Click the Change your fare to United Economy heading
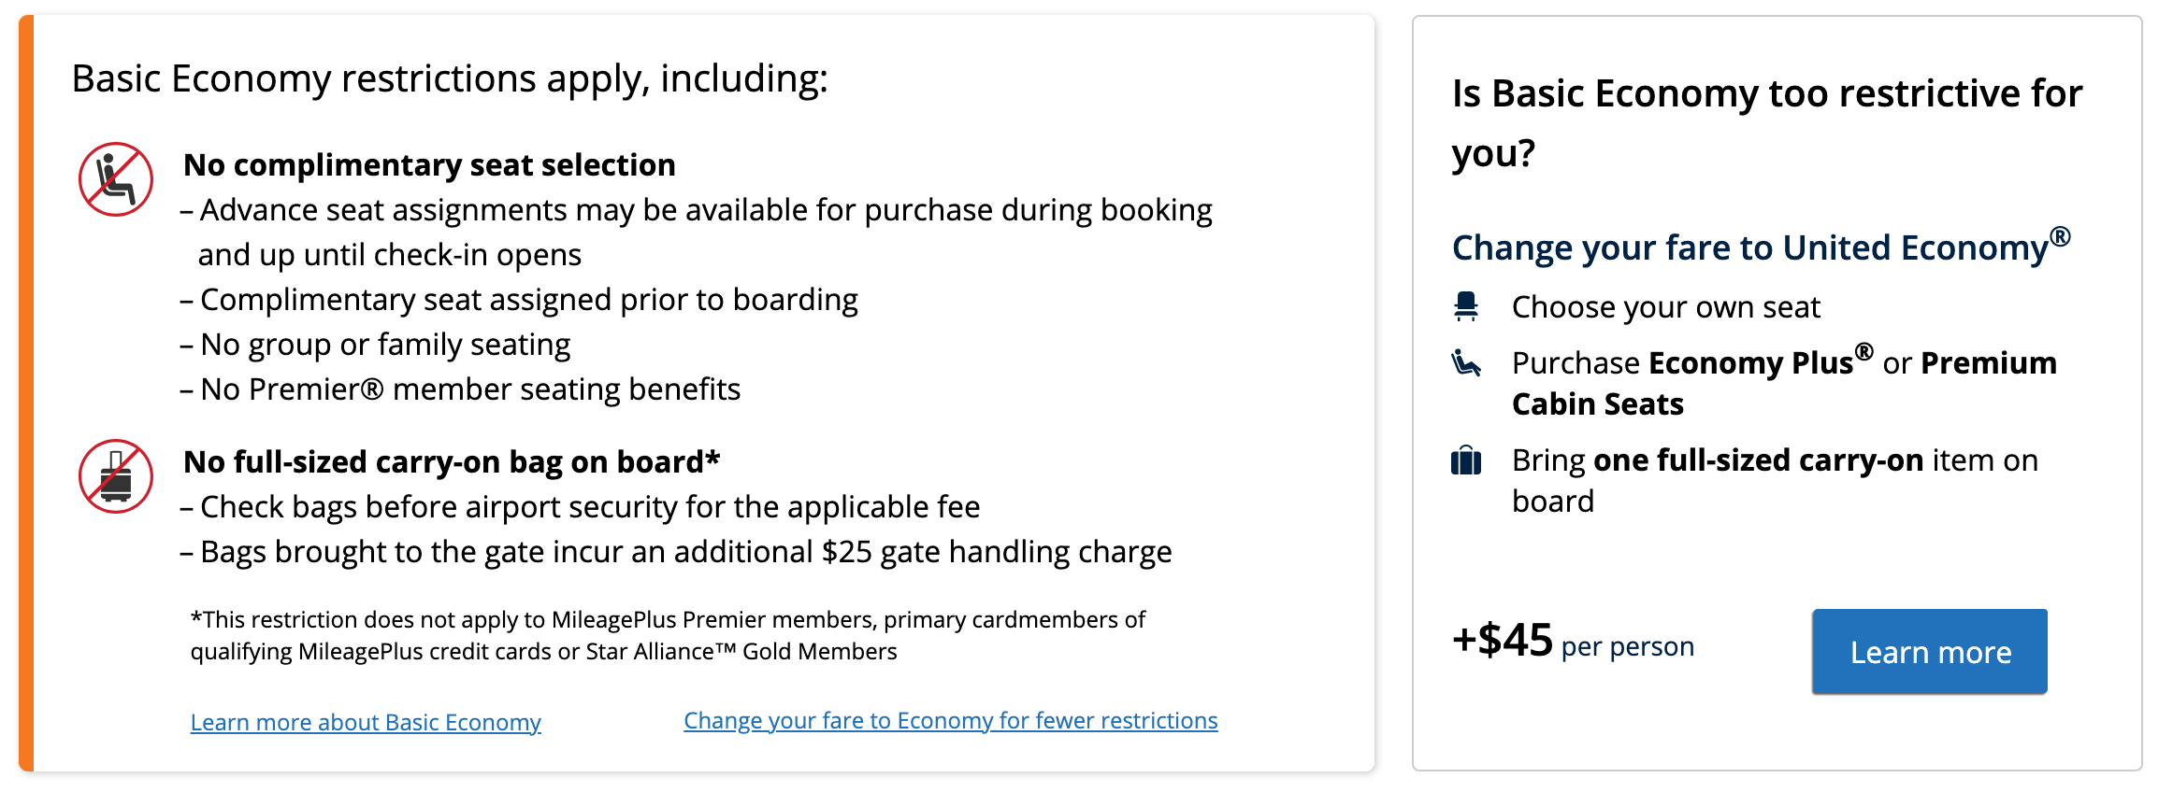The image size is (2173, 792). tap(1760, 247)
